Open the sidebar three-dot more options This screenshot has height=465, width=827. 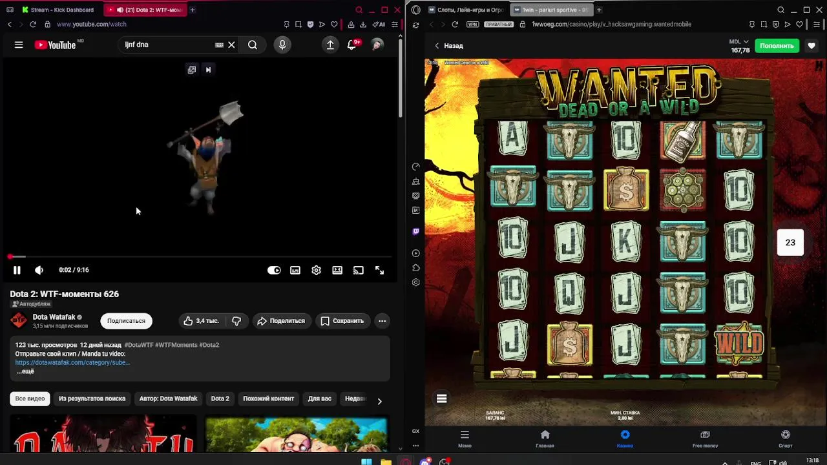coord(415,445)
